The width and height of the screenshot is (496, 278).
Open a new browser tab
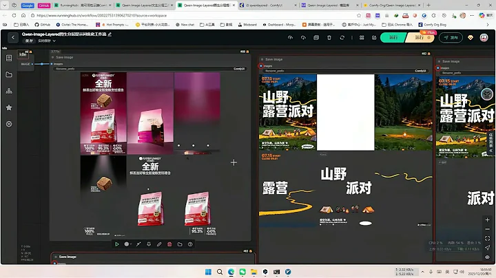[x=428, y=5]
